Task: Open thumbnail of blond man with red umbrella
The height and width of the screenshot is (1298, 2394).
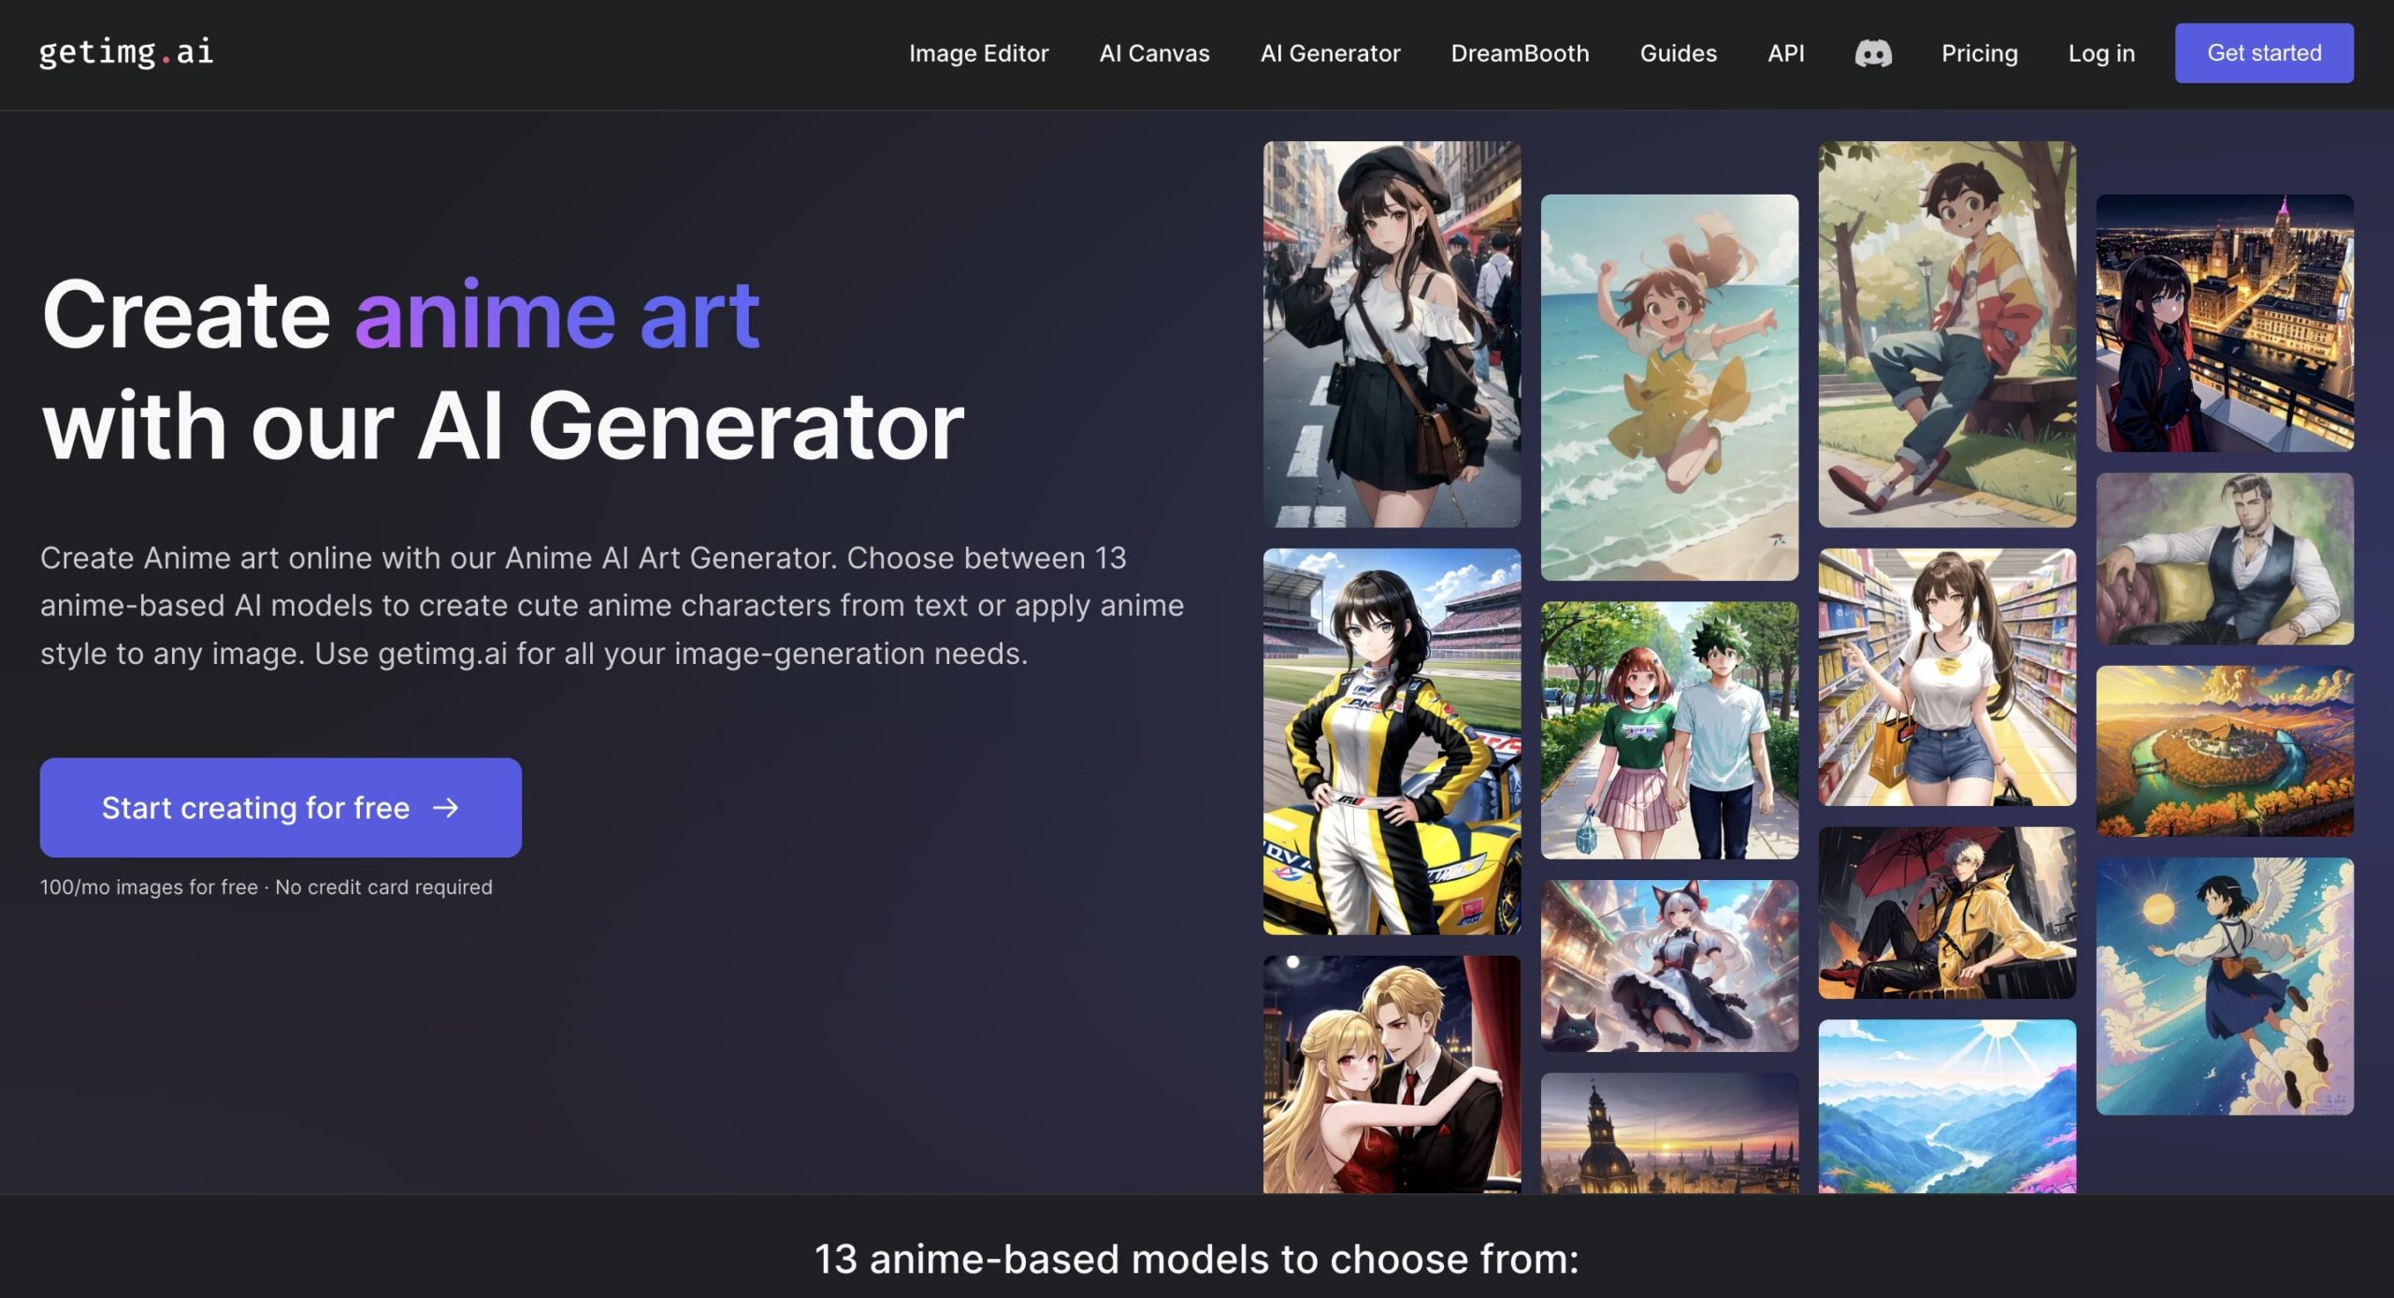Action: pyautogui.click(x=1947, y=912)
